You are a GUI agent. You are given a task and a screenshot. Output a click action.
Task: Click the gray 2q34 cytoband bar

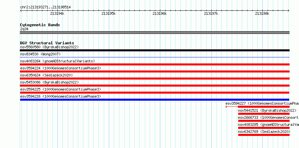coord(155,33)
